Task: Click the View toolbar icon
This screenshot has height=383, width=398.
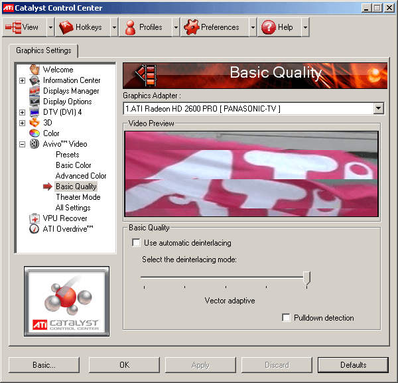Action: tap(13, 27)
